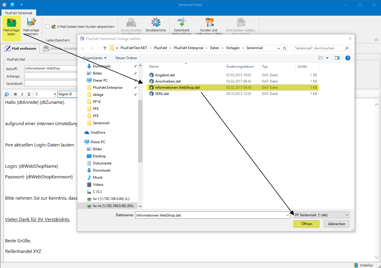Click Kunden und Lieferanten wählen icon
This screenshot has height=268, width=381.
coord(209,22)
